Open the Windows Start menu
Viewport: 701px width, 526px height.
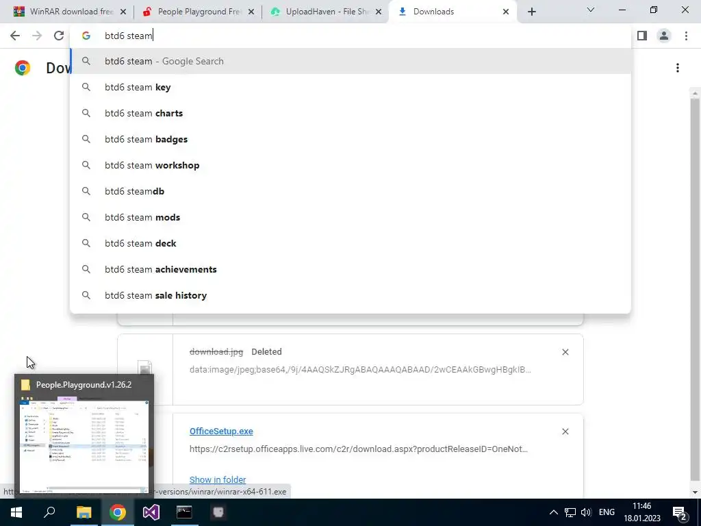(16, 512)
